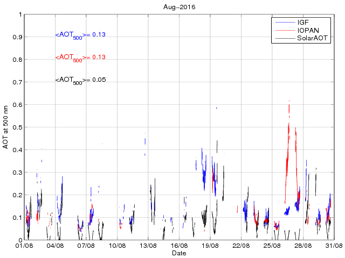This screenshot has width=345, height=258.
Task: Click the 'AOT at 500 nm' axis label
Action: [x=5, y=127]
